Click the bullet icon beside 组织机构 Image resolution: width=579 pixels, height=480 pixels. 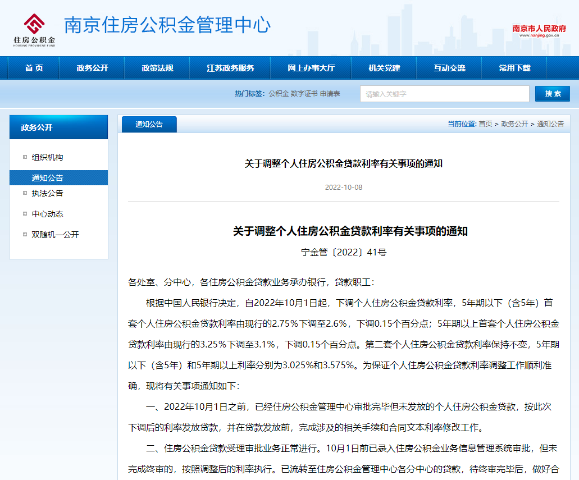[x=25, y=157]
